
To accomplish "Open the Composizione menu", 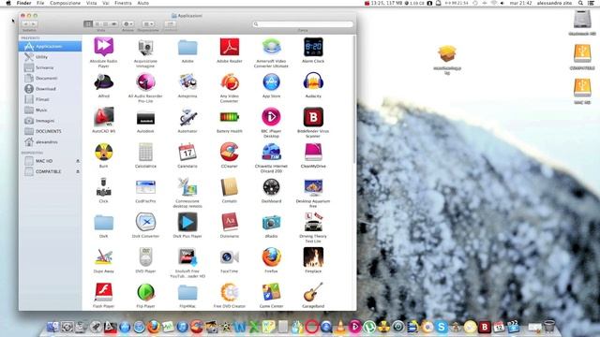I will 65,3.
